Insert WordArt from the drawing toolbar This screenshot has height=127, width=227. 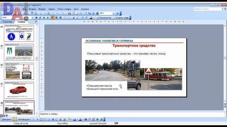coord(53,119)
